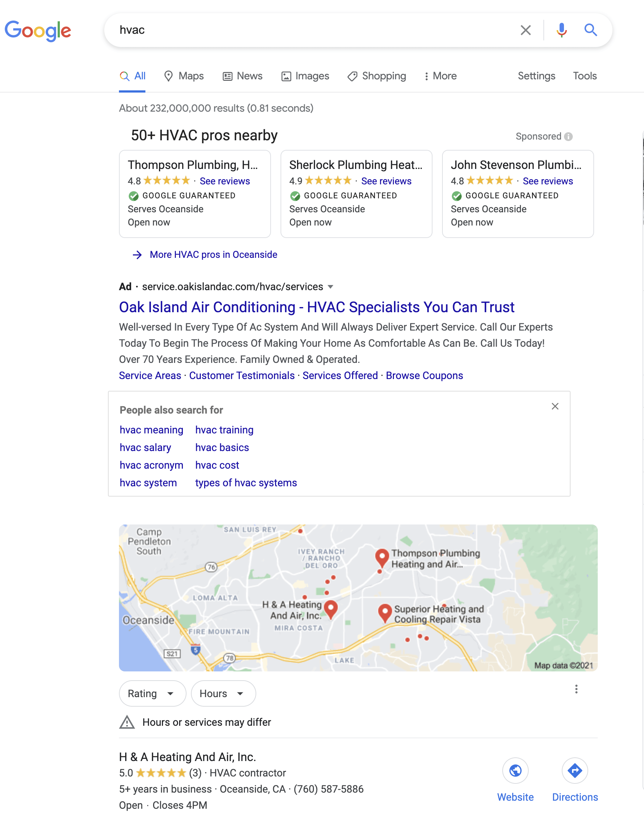Expand the ad URL dropdown arrow
The image size is (644, 822).
(331, 287)
